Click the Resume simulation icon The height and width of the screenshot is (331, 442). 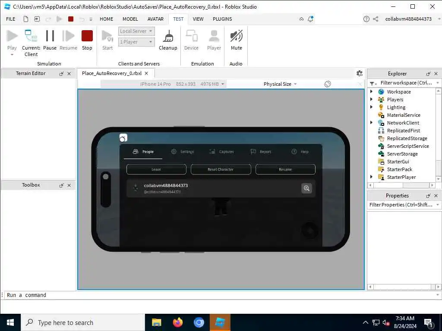(x=68, y=36)
